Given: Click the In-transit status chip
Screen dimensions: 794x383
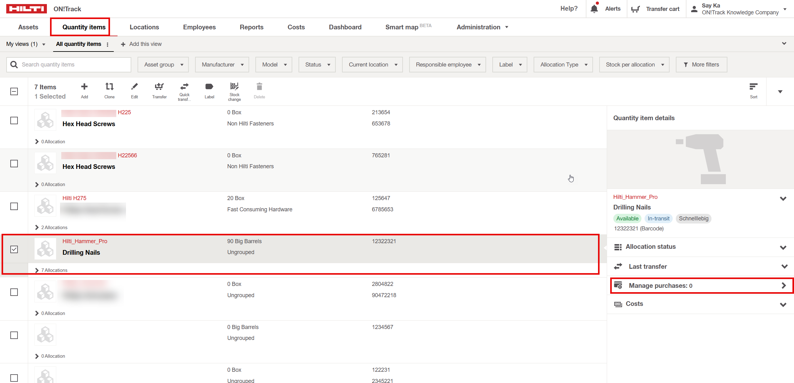Looking at the screenshot, I should coord(658,218).
